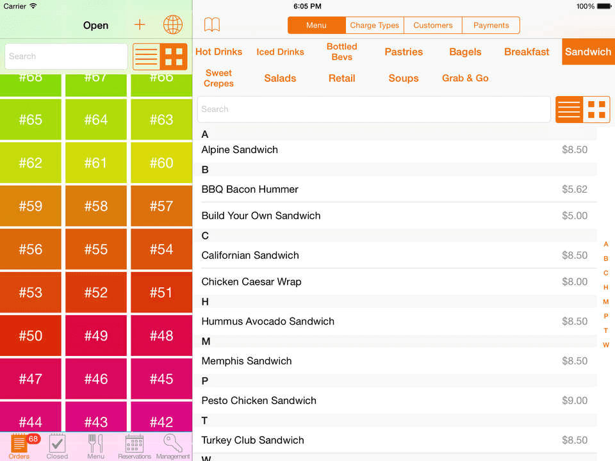Open order tile #58
The image size is (615, 461).
[96, 206]
